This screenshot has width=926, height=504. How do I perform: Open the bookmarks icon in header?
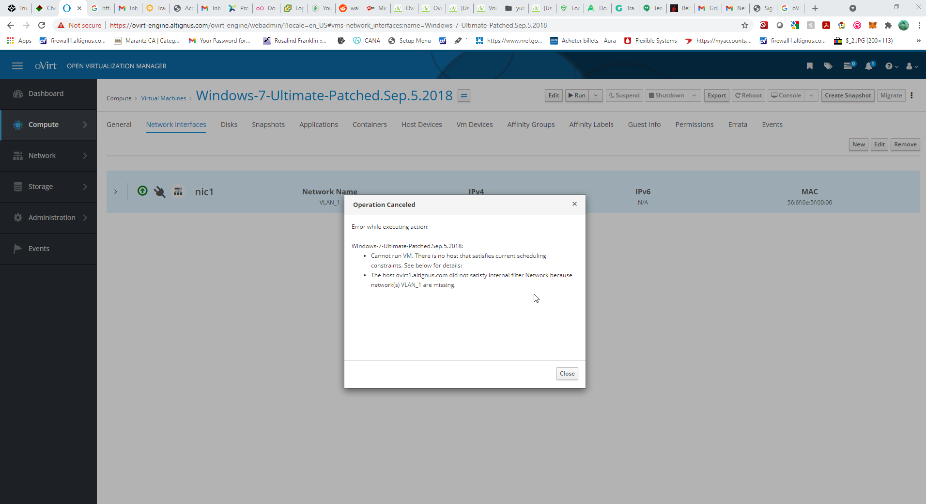[809, 66]
